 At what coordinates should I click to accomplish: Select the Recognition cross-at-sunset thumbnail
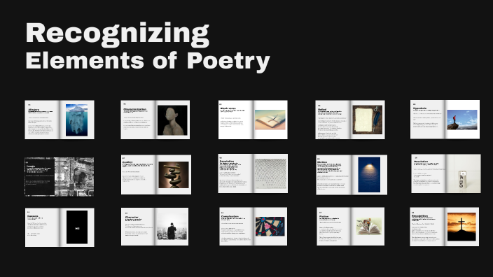[x=444, y=227]
